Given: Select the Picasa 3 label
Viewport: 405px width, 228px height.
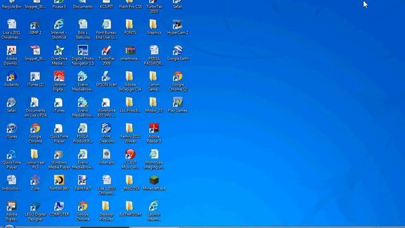Looking at the screenshot, I should tap(59, 7).
